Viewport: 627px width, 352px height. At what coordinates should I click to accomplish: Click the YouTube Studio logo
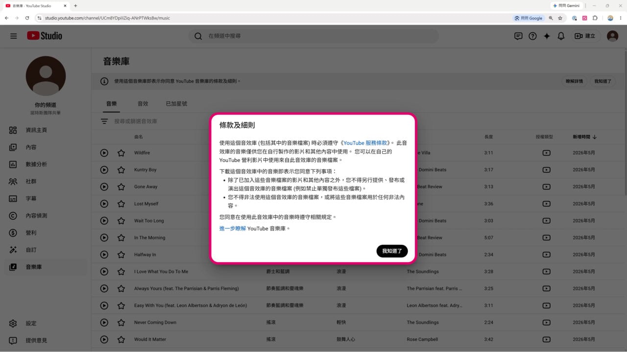45,36
